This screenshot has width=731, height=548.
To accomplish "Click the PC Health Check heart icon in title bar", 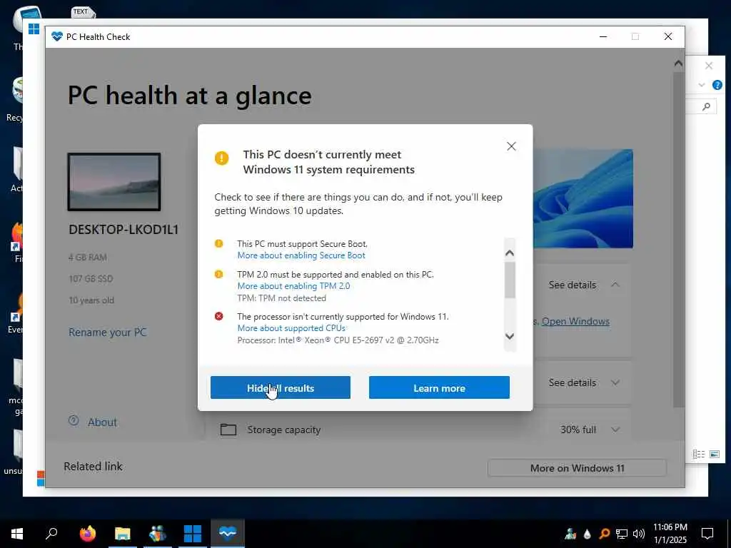I will pos(57,36).
